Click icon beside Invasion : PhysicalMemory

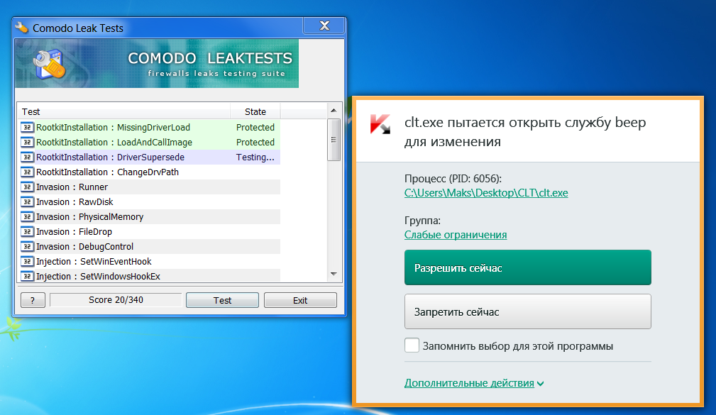click(27, 217)
